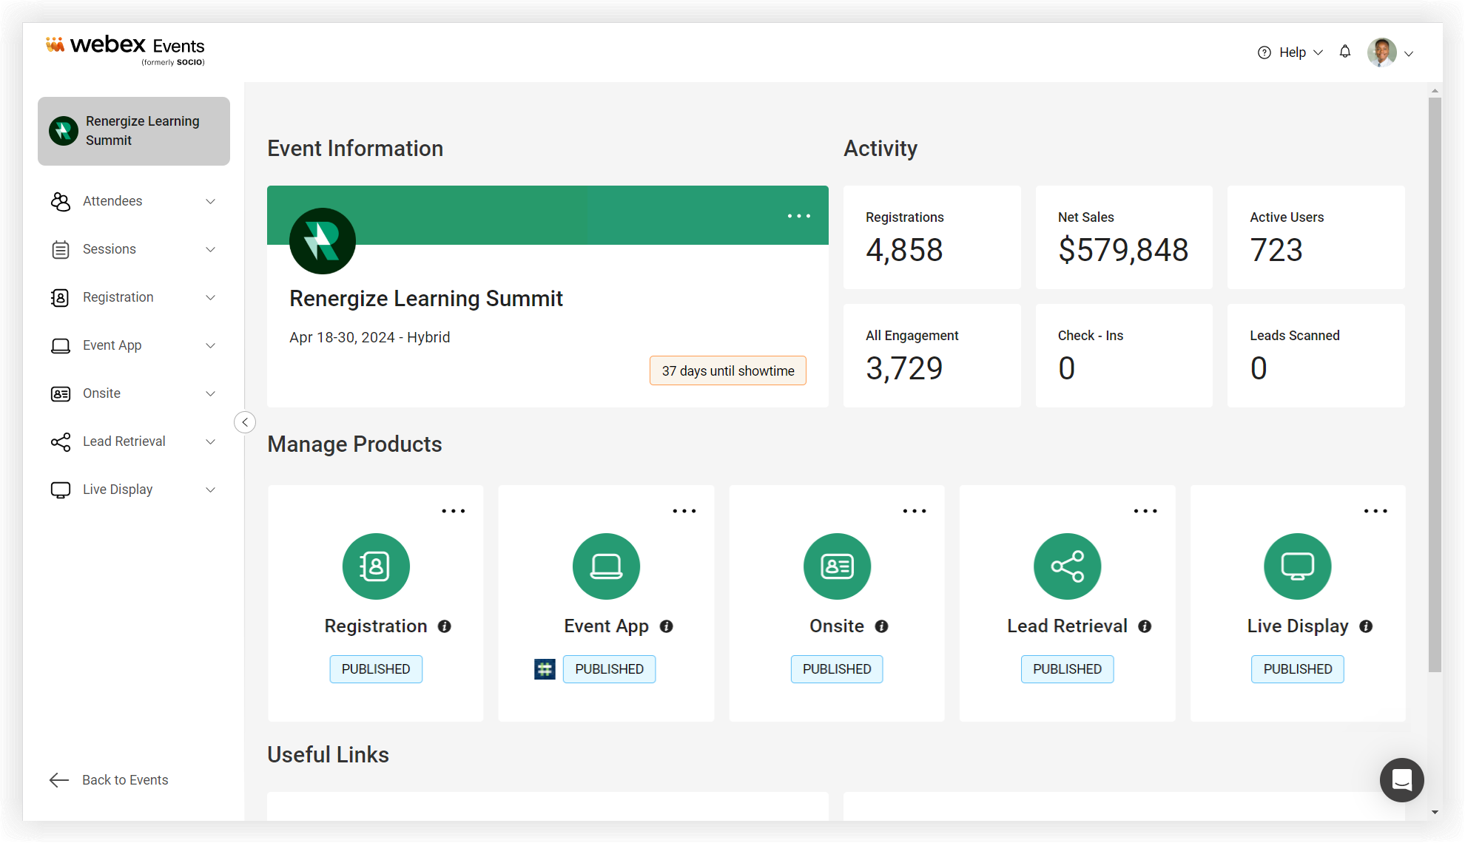
Task: Expand the Sessions chevron
Action: tap(210, 249)
